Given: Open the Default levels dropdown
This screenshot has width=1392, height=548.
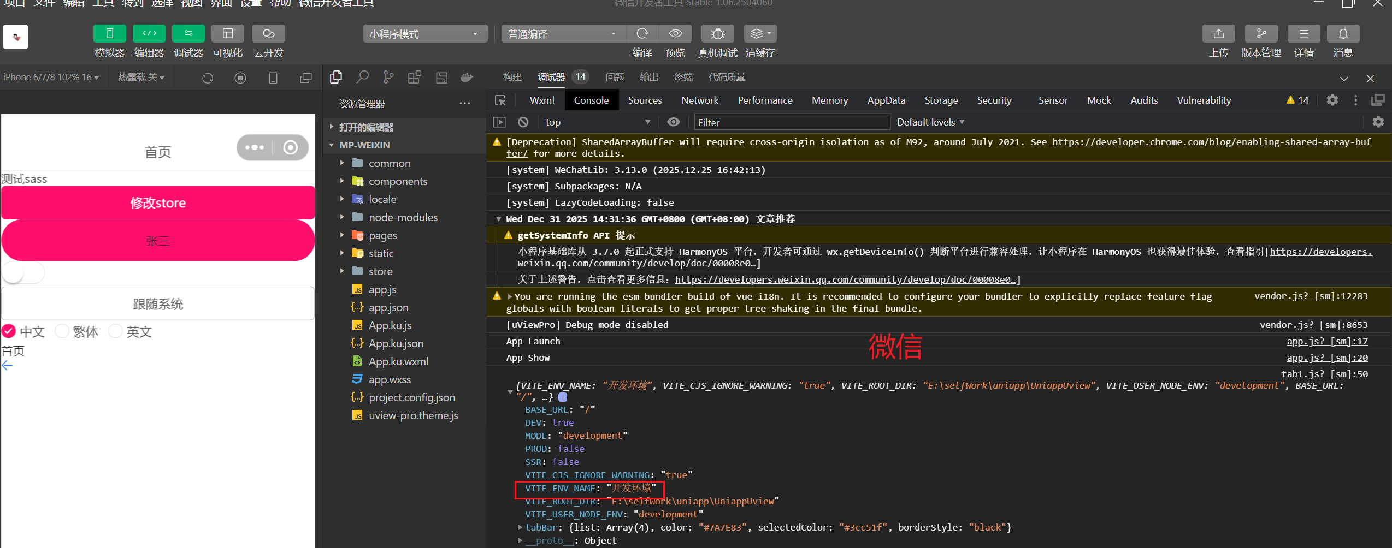Looking at the screenshot, I should point(931,122).
